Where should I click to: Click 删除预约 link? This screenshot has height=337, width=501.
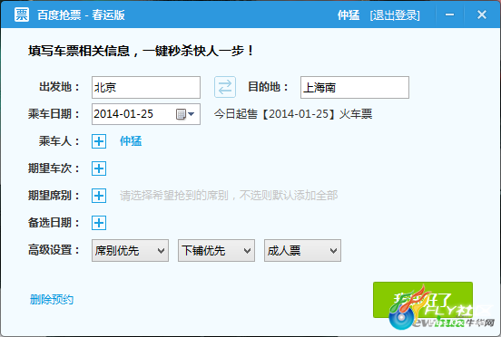[x=52, y=299]
